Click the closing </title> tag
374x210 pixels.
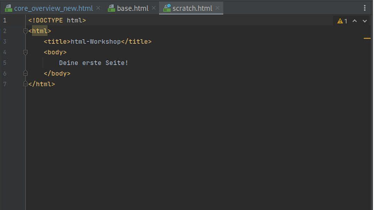pos(136,42)
